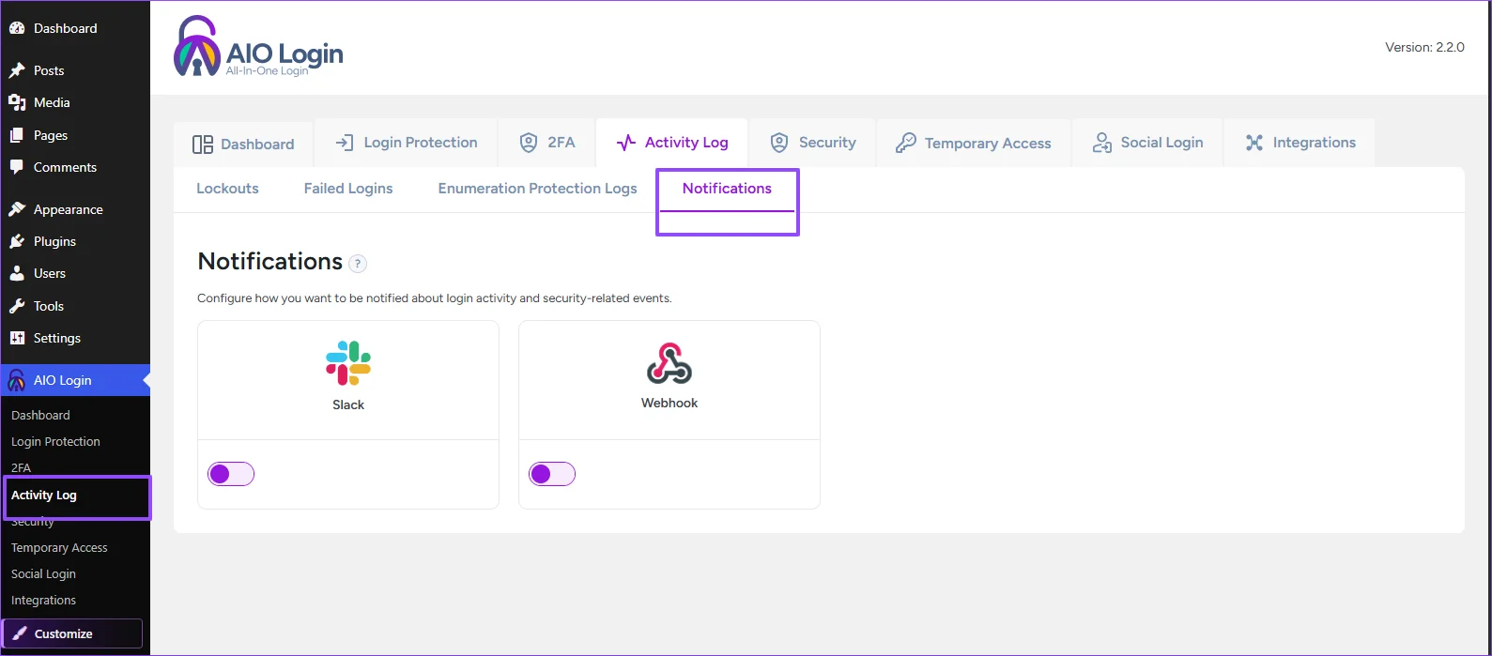Click the Pages icon in sidebar
Viewport: 1492px width, 656px height.
pyautogui.click(x=17, y=135)
